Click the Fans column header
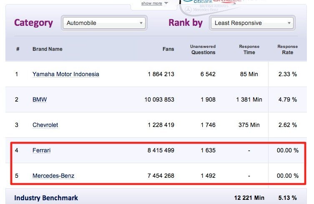Viewport: 314px width, 204px height. (168, 49)
